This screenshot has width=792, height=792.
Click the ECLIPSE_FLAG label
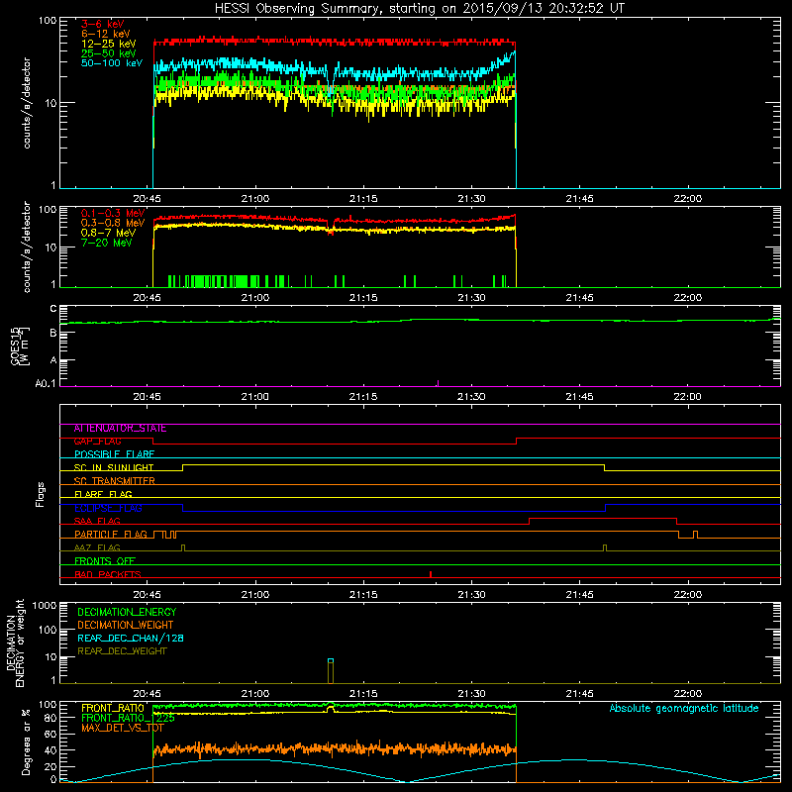(108, 508)
